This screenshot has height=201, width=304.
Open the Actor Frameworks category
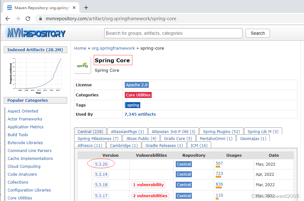pos(25,119)
